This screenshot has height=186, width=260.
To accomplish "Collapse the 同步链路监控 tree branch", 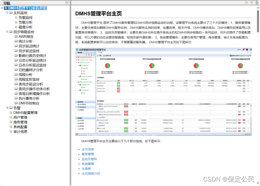I will coord(7,31).
